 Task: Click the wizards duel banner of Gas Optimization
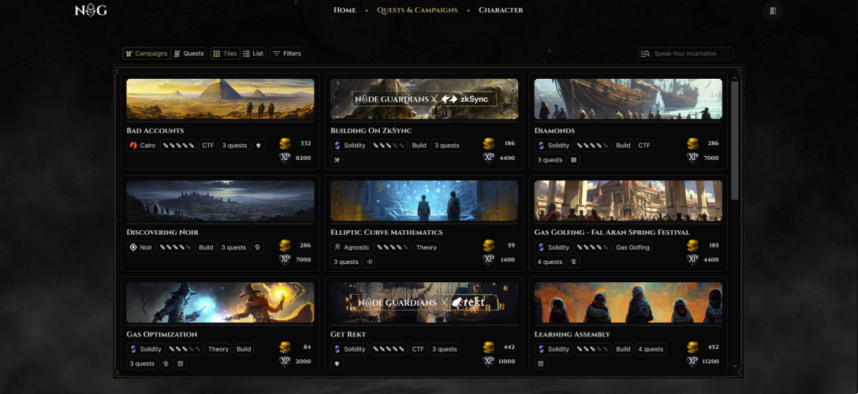221,302
